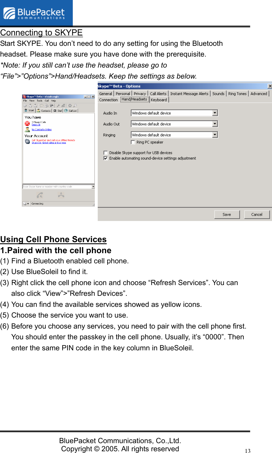Screen dimensions: 272x453
Task: Click the Save button in Options
Action: (227, 214)
